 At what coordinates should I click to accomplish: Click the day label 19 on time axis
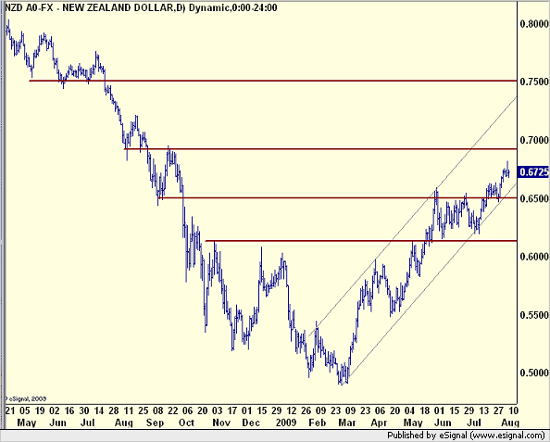click(x=39, y=410)
